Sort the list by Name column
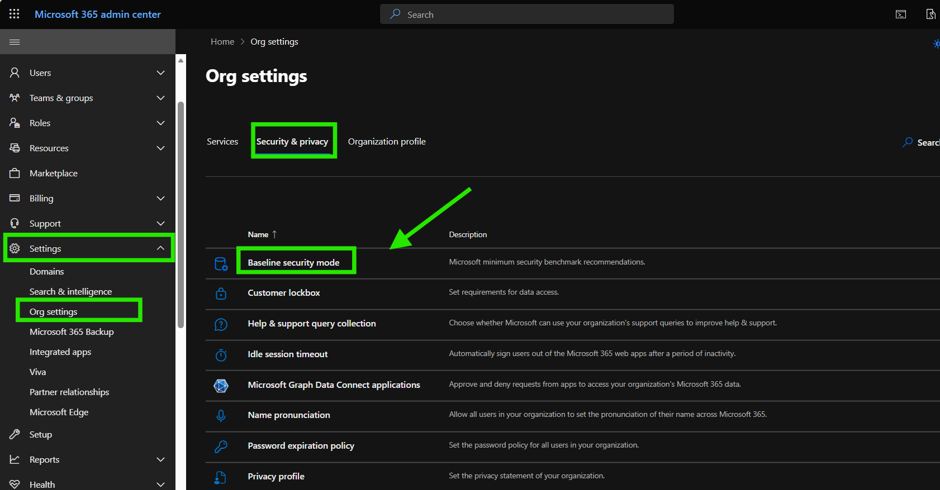The width and height of the screenshot is (940, 490). [x=262, y=234]
